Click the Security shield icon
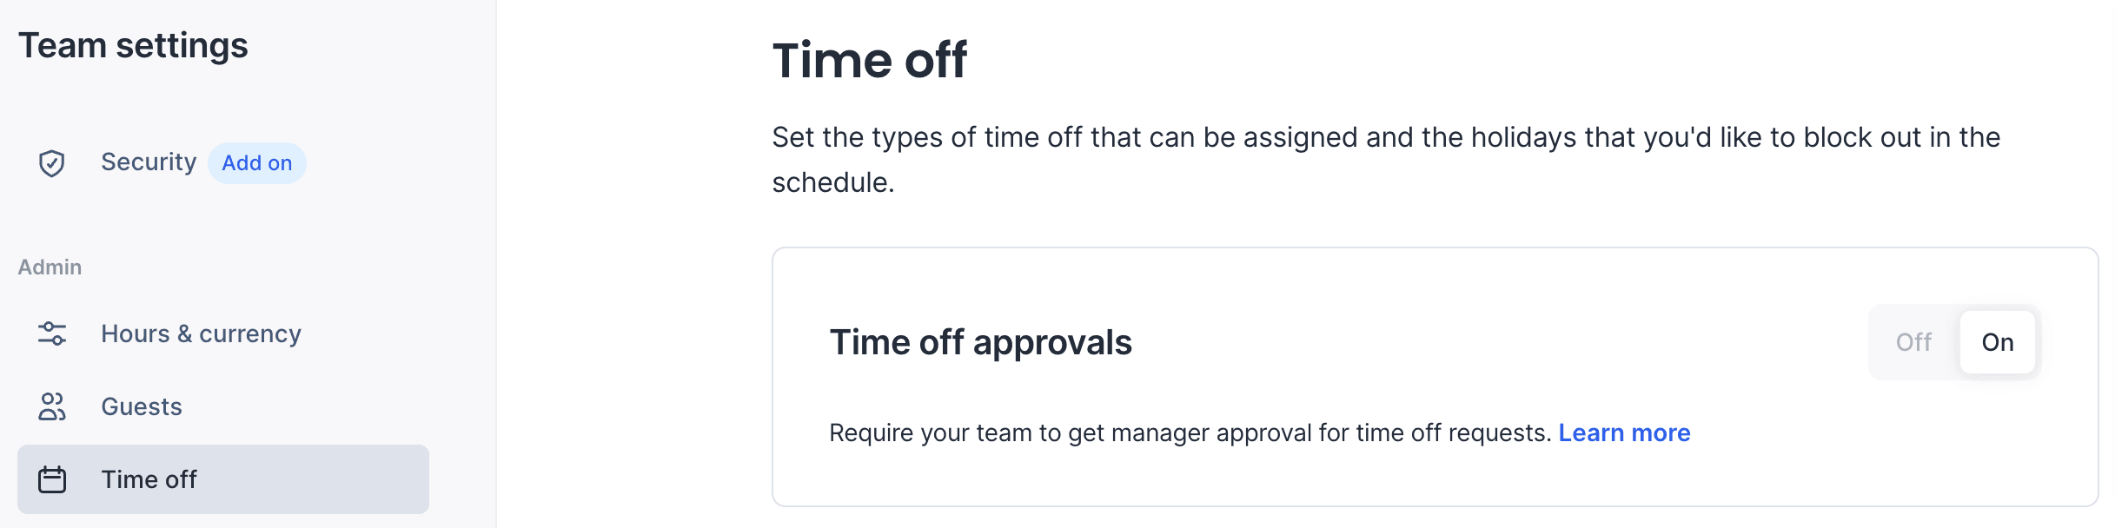The height and width of the screenshot is (528, 2115). 52,163
